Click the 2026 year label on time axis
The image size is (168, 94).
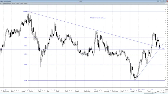pyautogui.click(x=122, y=91)
